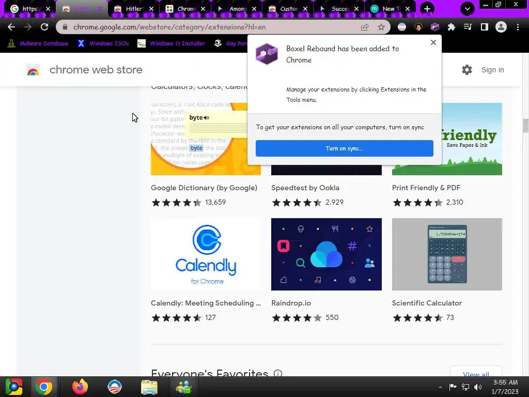Show hidden tray icons arrow

[x=440, y=387]
